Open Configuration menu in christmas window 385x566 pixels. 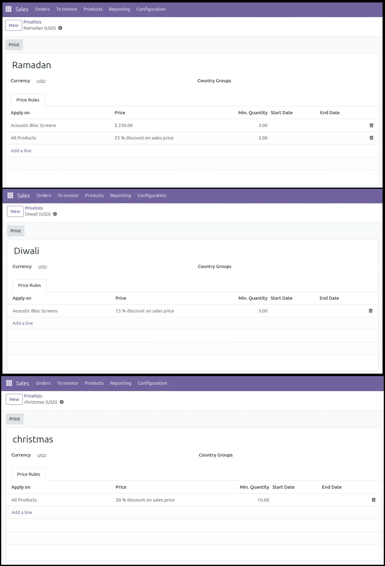click(152, 383)
